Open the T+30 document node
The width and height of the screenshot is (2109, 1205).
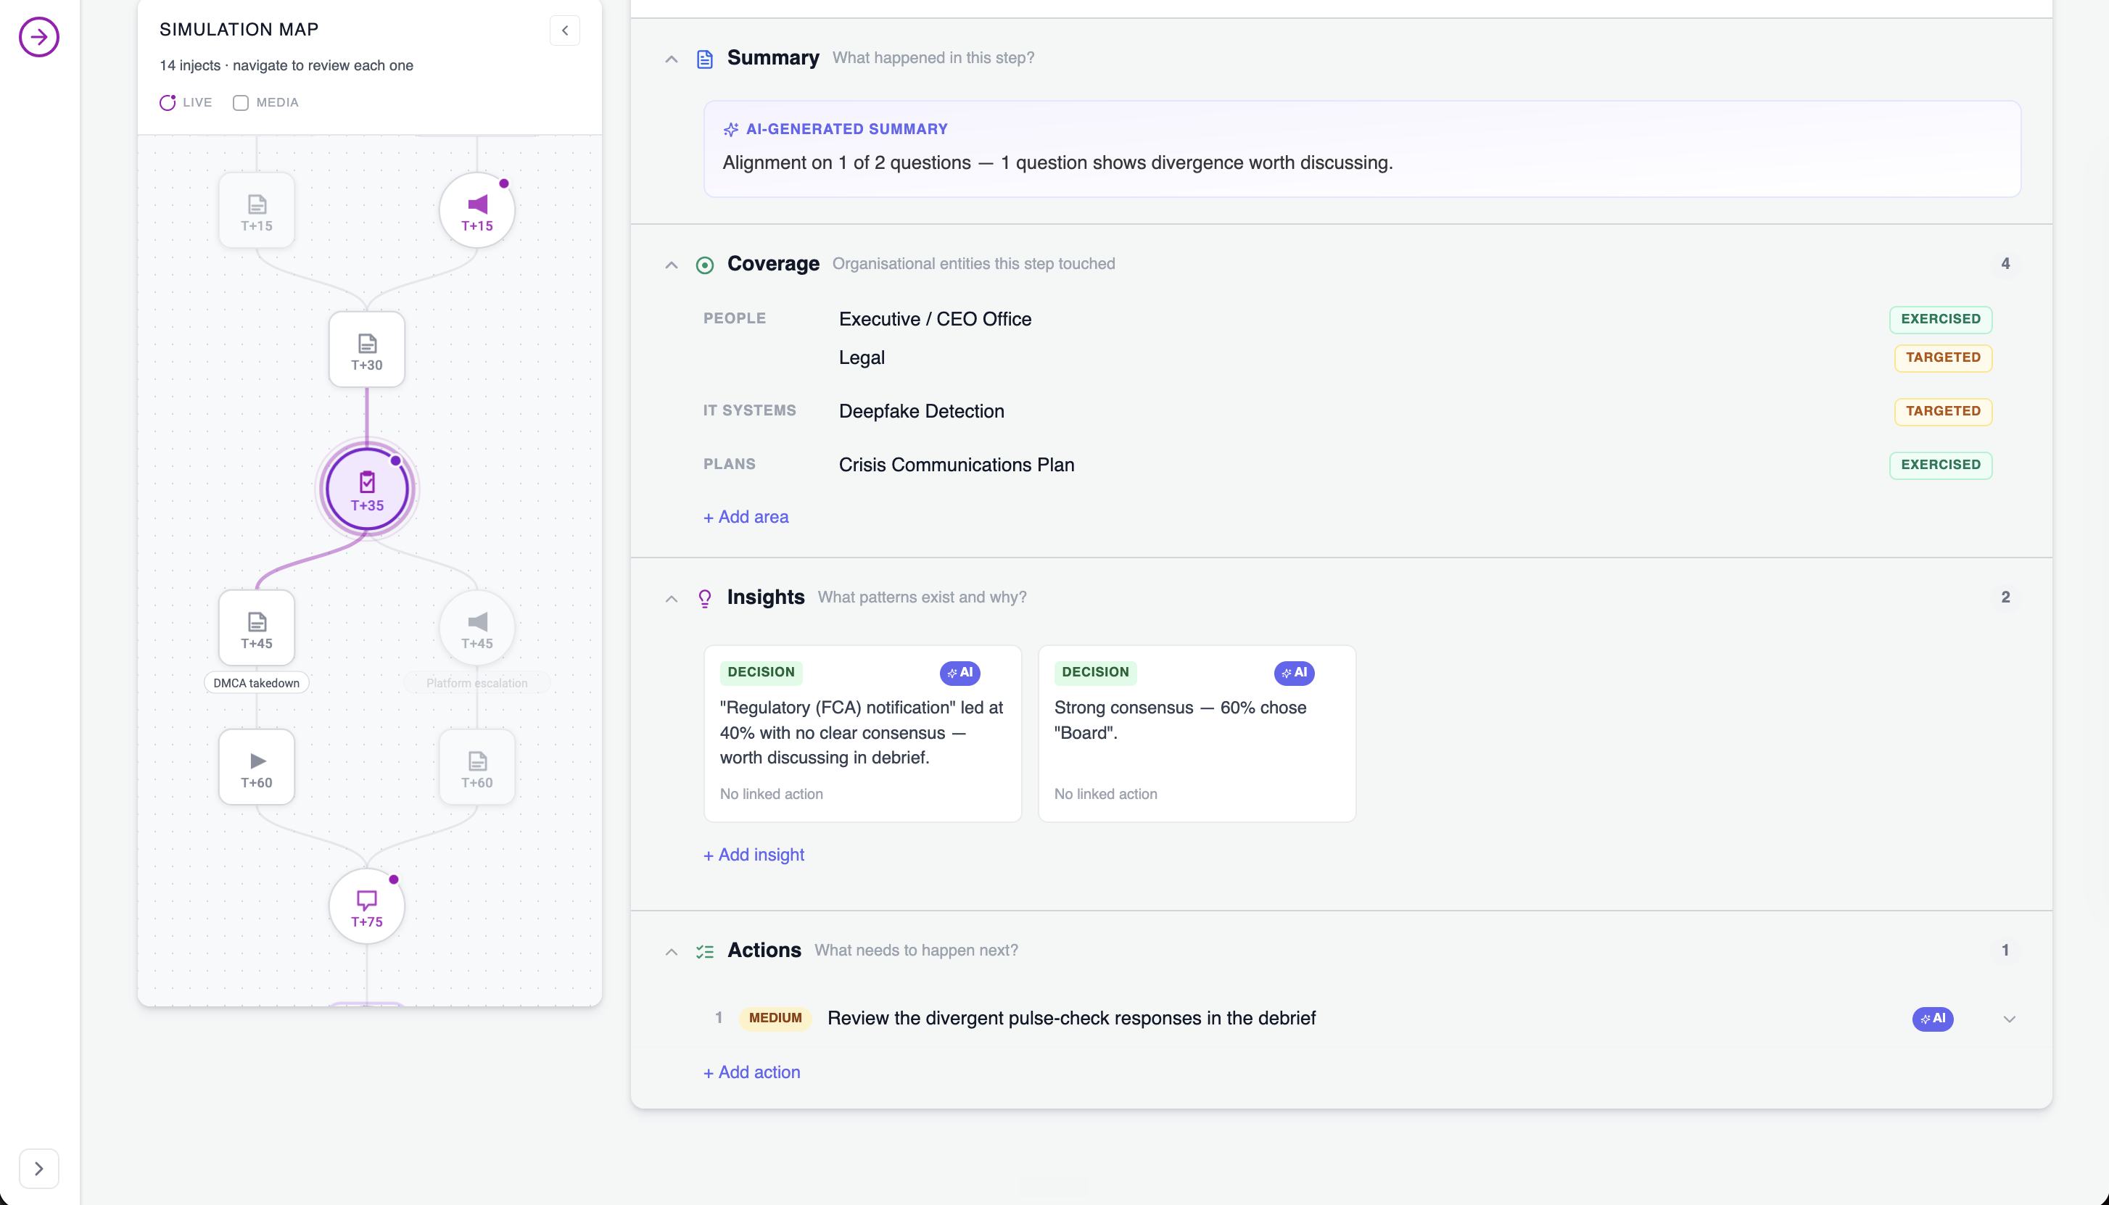click(367, 349)
